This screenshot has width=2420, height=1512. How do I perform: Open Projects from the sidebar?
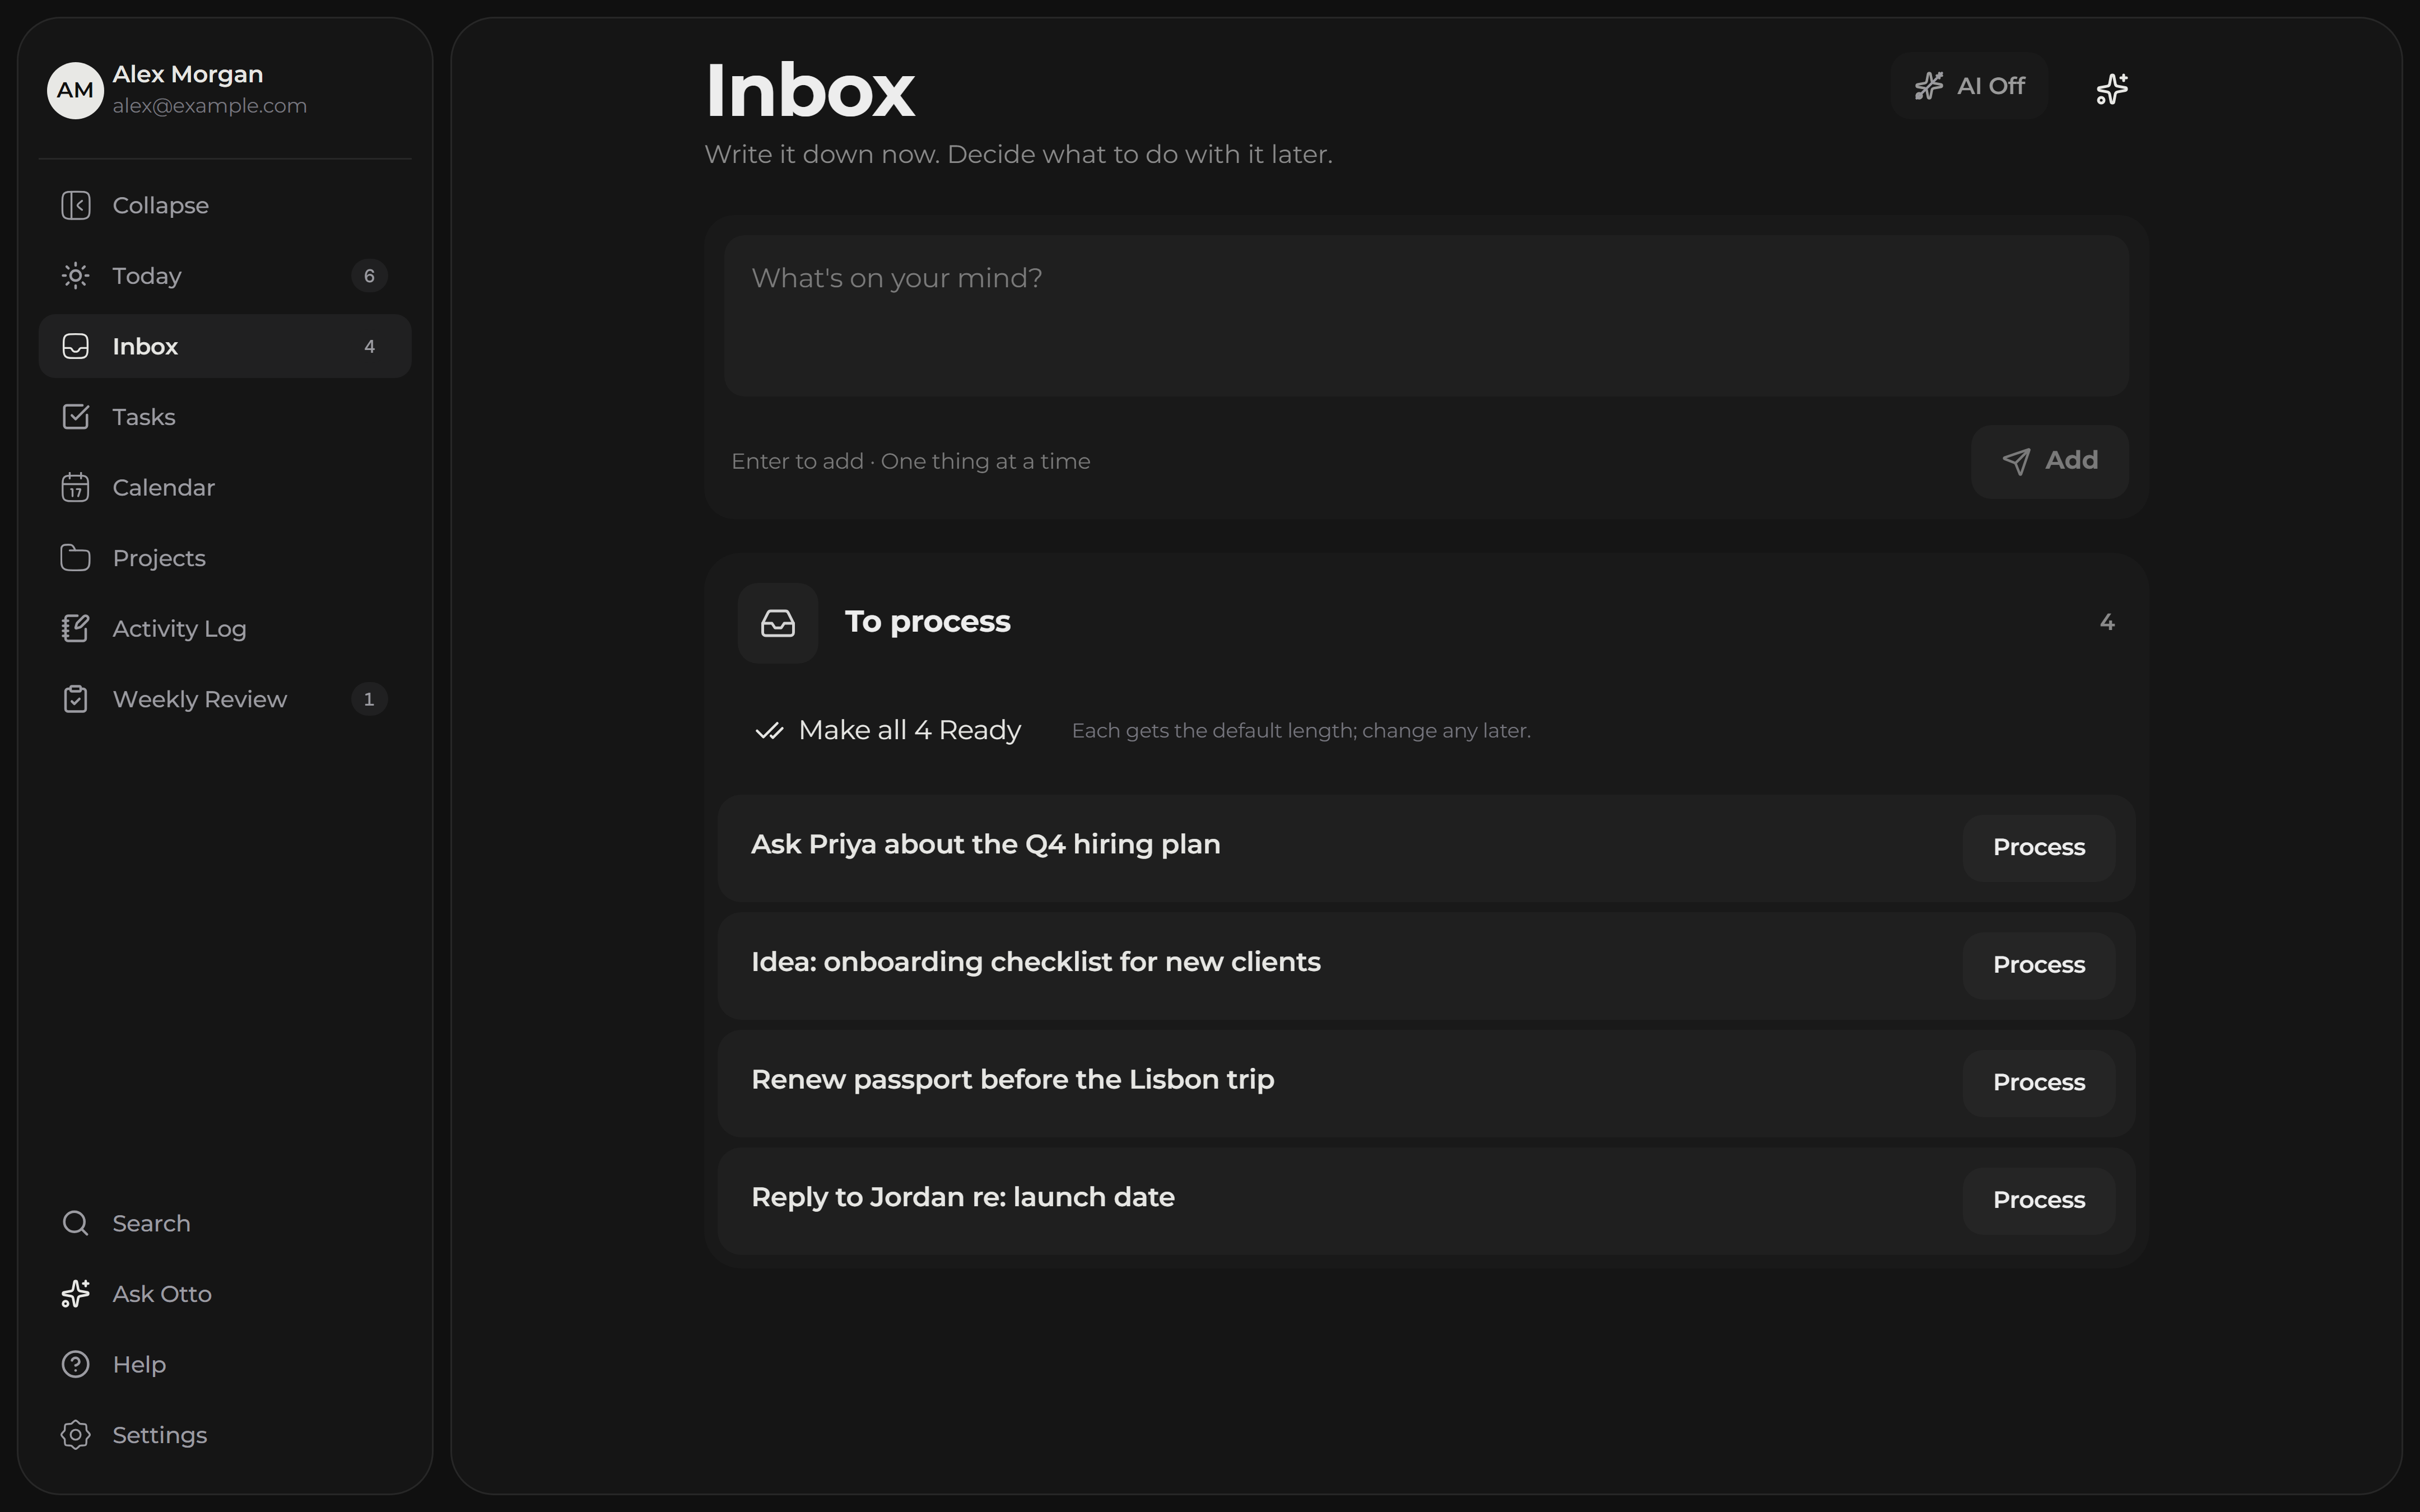tap(225, 558)
